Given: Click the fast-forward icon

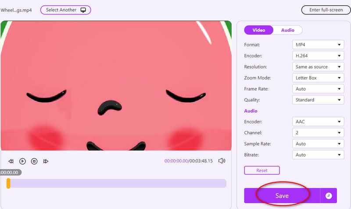Looking at the screenshot, I should pyautogui.click(x=46, y=161).
